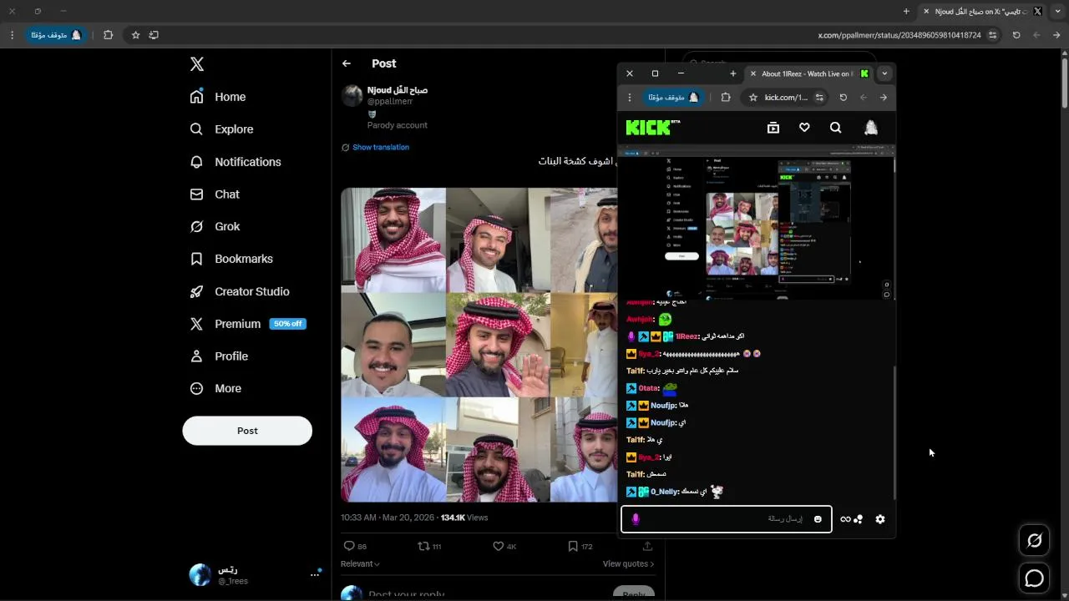This screenshot has width=1069, height=601.
Task: Expand tab search dropdown in main window
Action: pyautogui.click(x=1057, y=12)
